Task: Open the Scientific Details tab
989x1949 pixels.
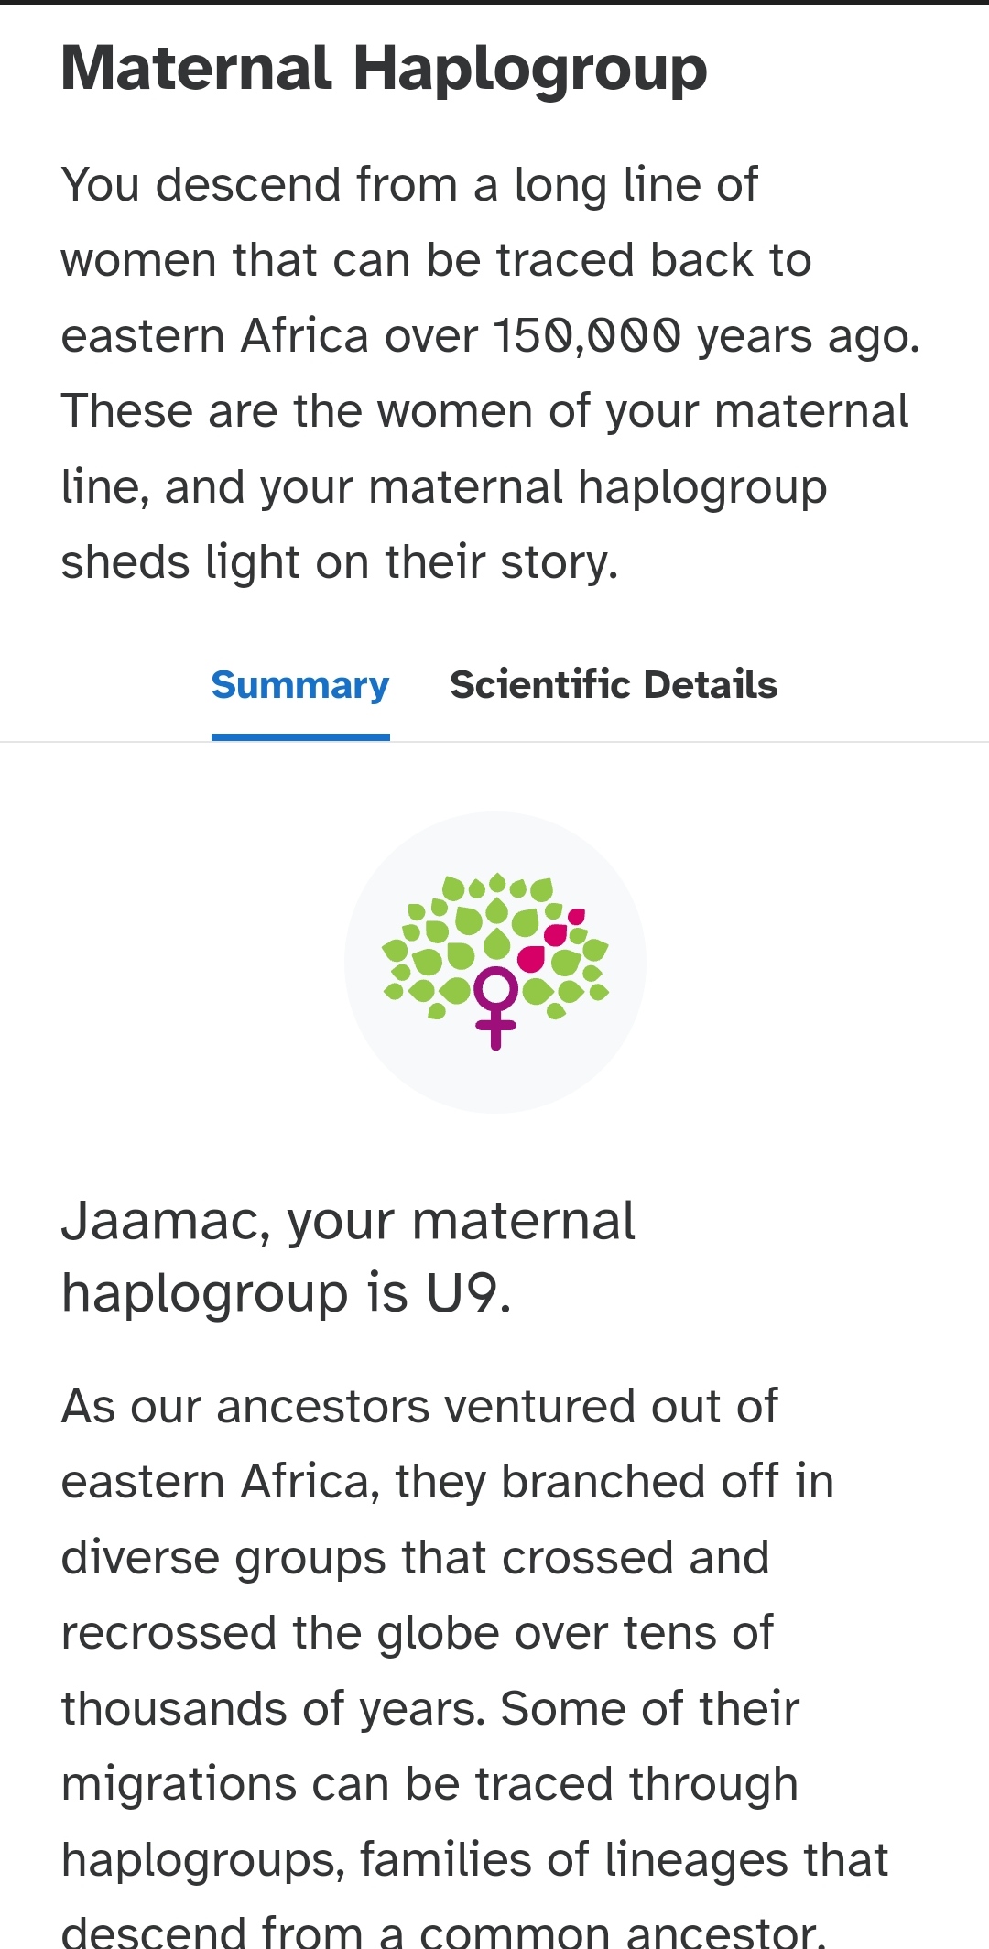Action: tap(614, 685)
